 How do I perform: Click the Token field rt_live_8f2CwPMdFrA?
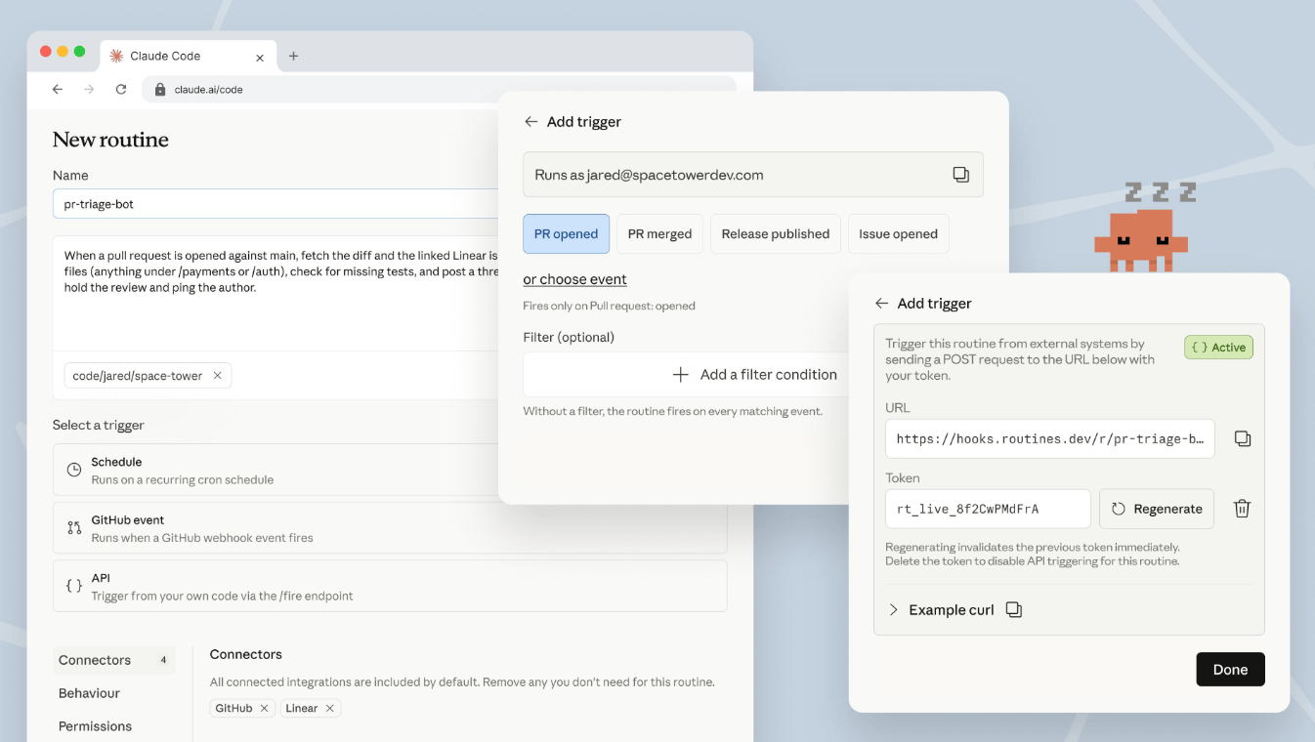tap(988, 509)
